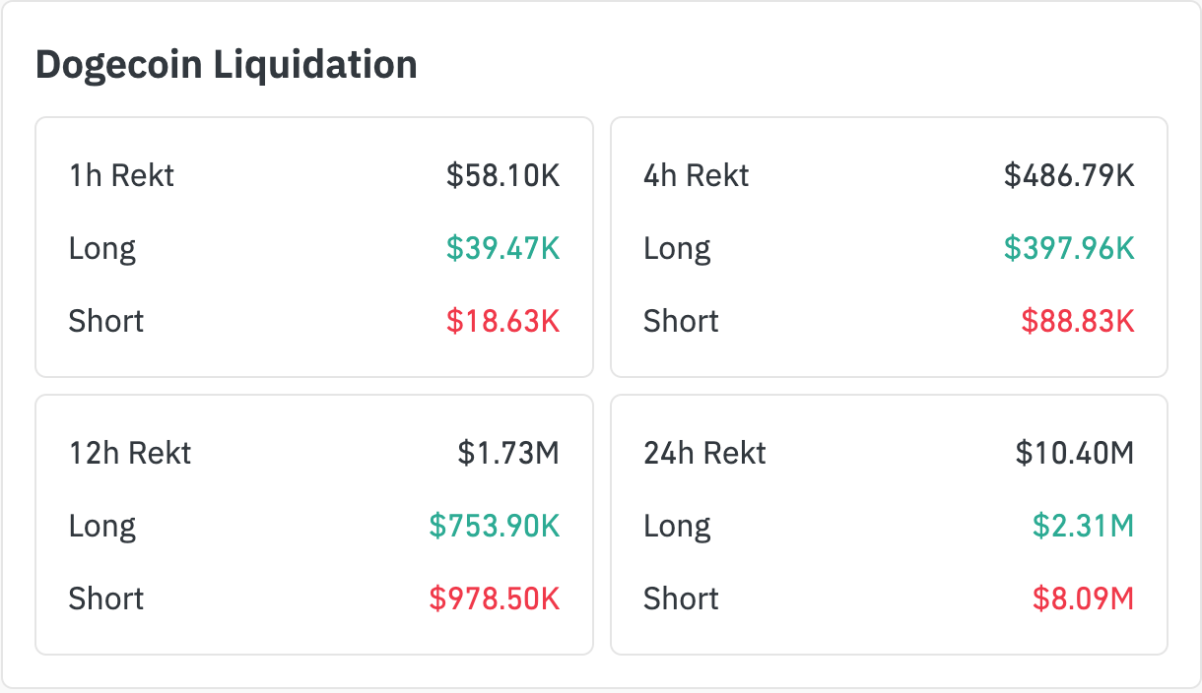Click the Short label in the 24h card

point(681,599)
